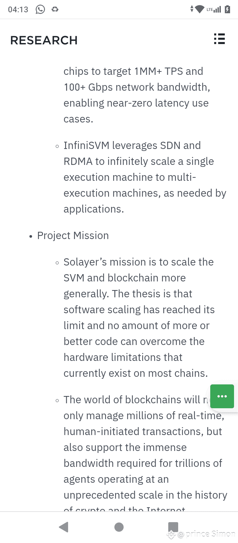Tap '100+ Gbps network bandwidth' line

[x=137, y=87]
